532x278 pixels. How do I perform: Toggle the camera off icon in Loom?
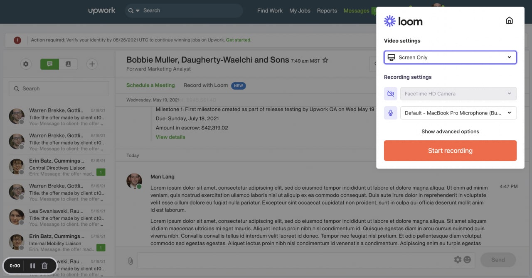pos(391,94)
